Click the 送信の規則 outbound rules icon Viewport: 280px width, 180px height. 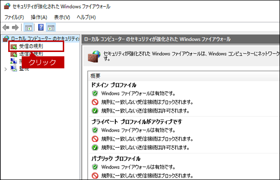pyautogui.click(x=14, y=54)
